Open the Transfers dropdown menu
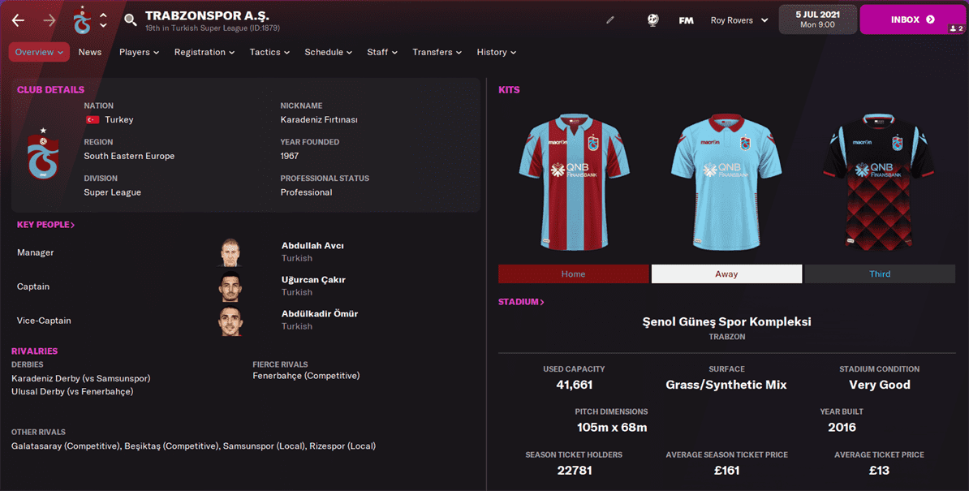969x491 pixels. point(437,53)
